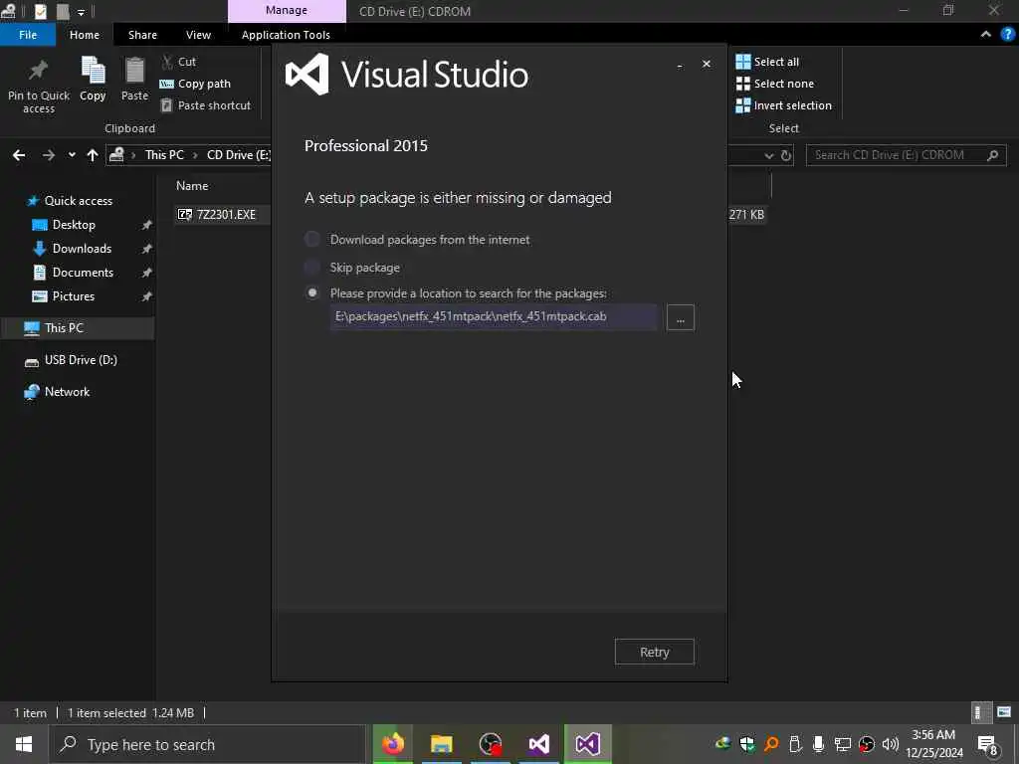Switch to the Home ribbon tab

(x=85, y=35)
